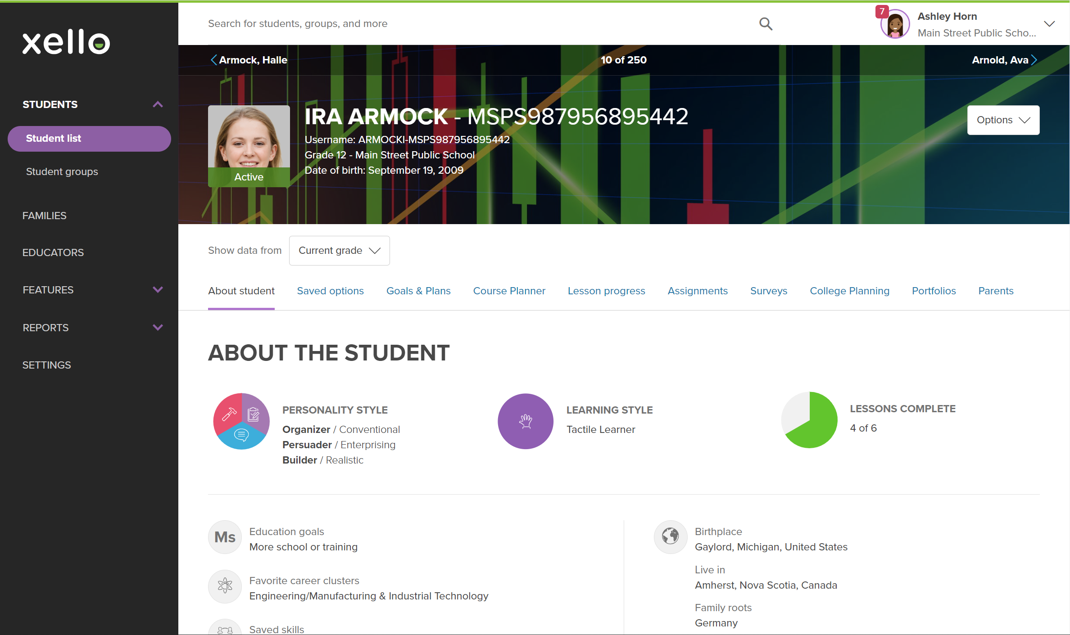View the 7 notifications badge

(882, 11)
